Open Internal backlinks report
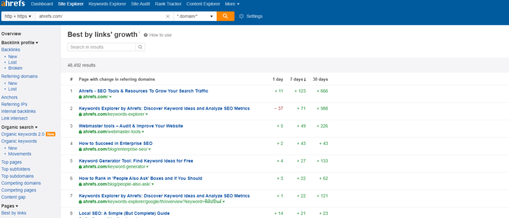Image resolution: width=509 pixels, height=218 pixels. 18,111
